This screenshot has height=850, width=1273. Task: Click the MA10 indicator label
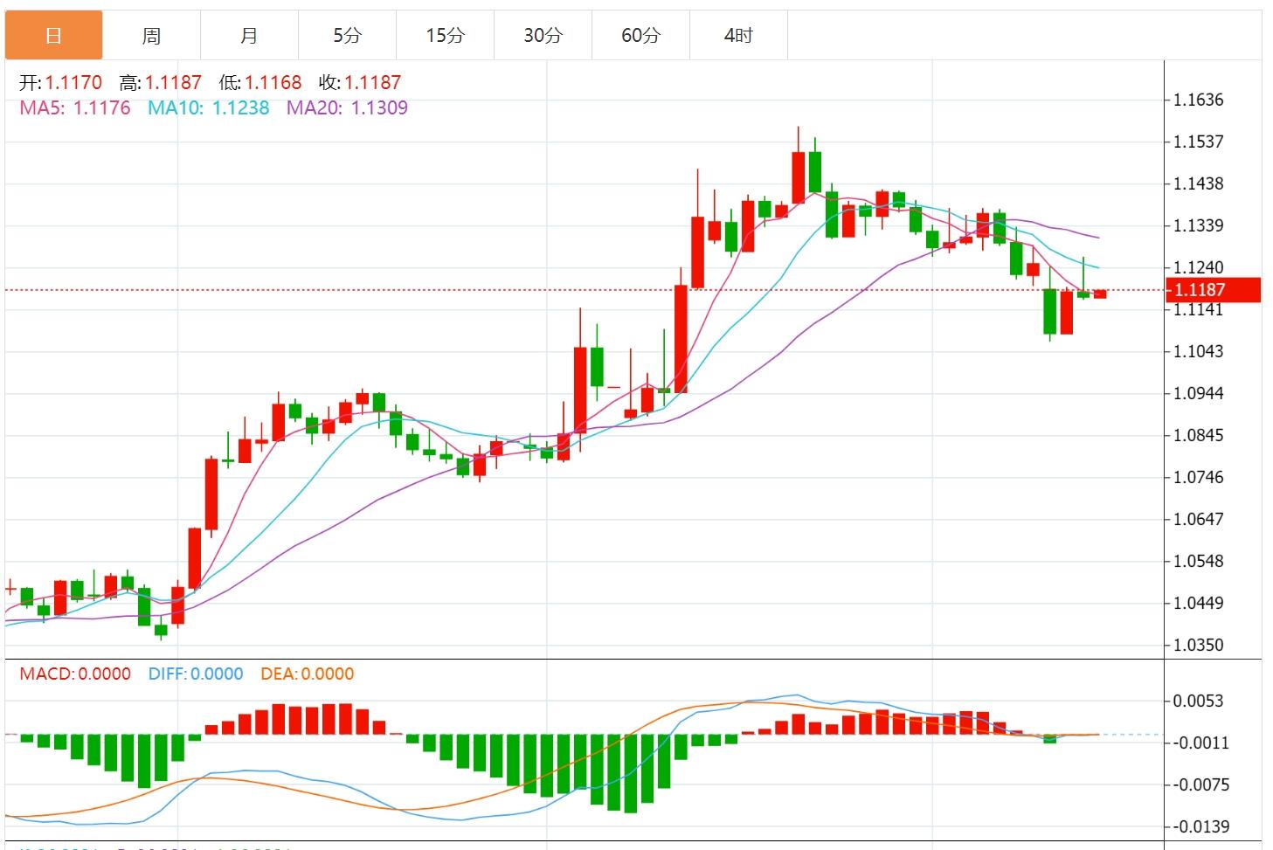[208, 107]
